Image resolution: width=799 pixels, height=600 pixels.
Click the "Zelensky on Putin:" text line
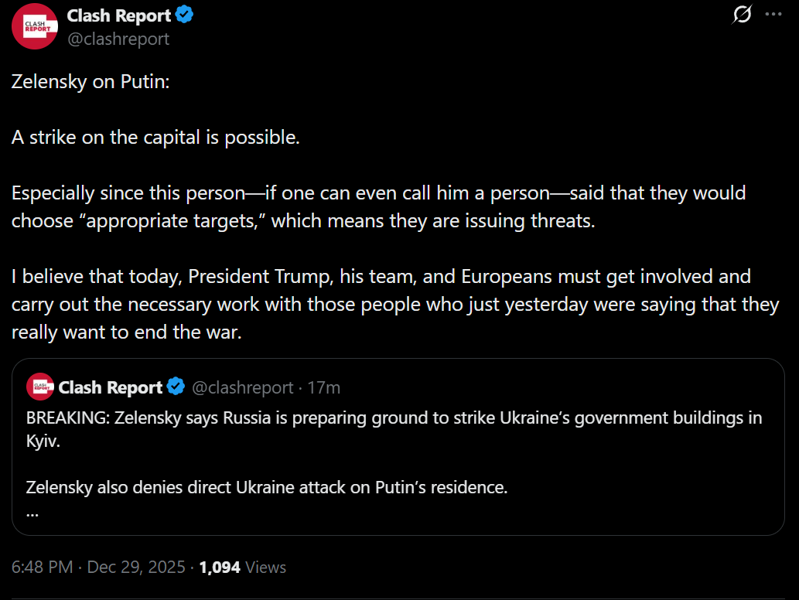point(90,82)
